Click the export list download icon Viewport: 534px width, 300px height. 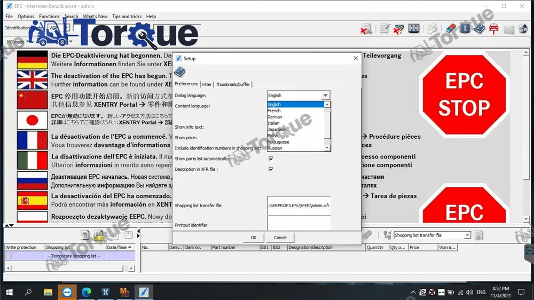pos(478,235)
